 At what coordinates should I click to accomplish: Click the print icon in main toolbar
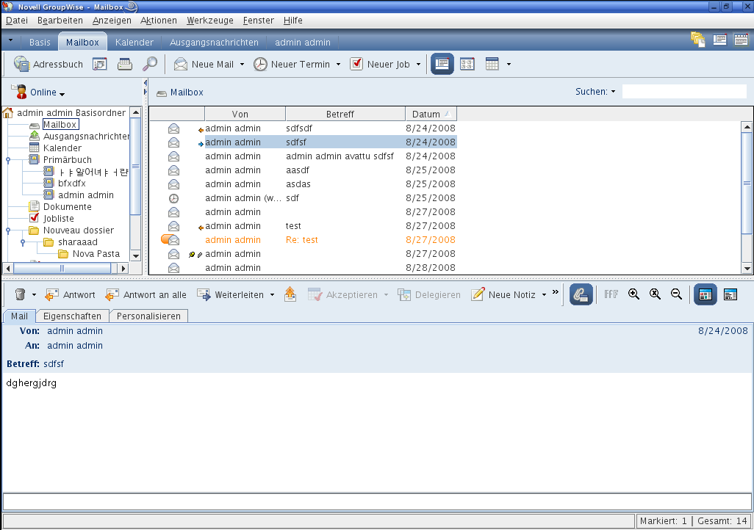point(124,64)
